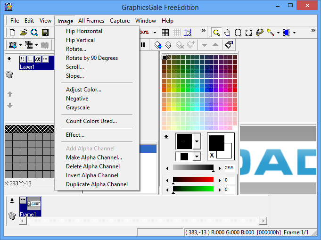Viewport: 321px width, 240px height.
Task: Select the Magic Wand tool
Action: [x=271, y=33]
